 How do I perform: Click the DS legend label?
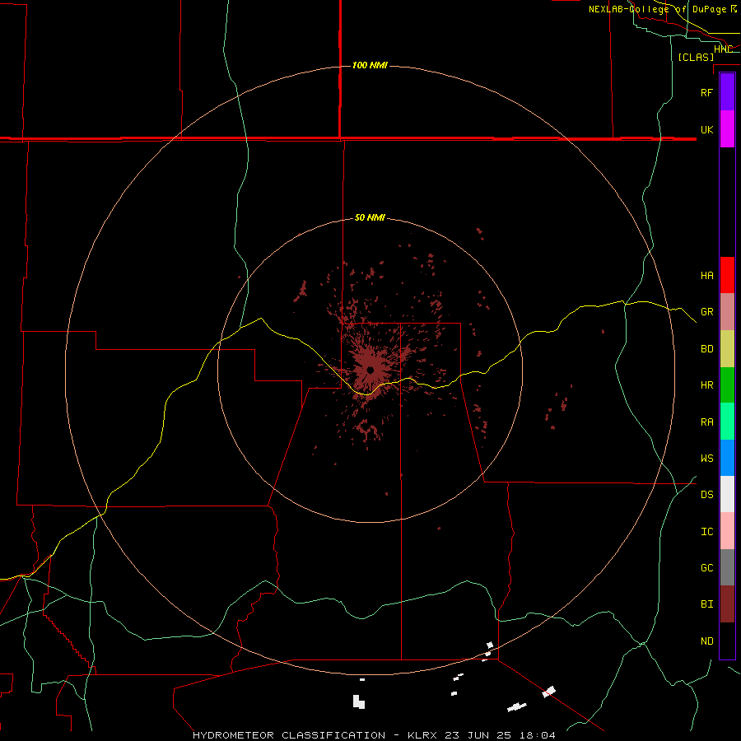[x=706, y=494]
